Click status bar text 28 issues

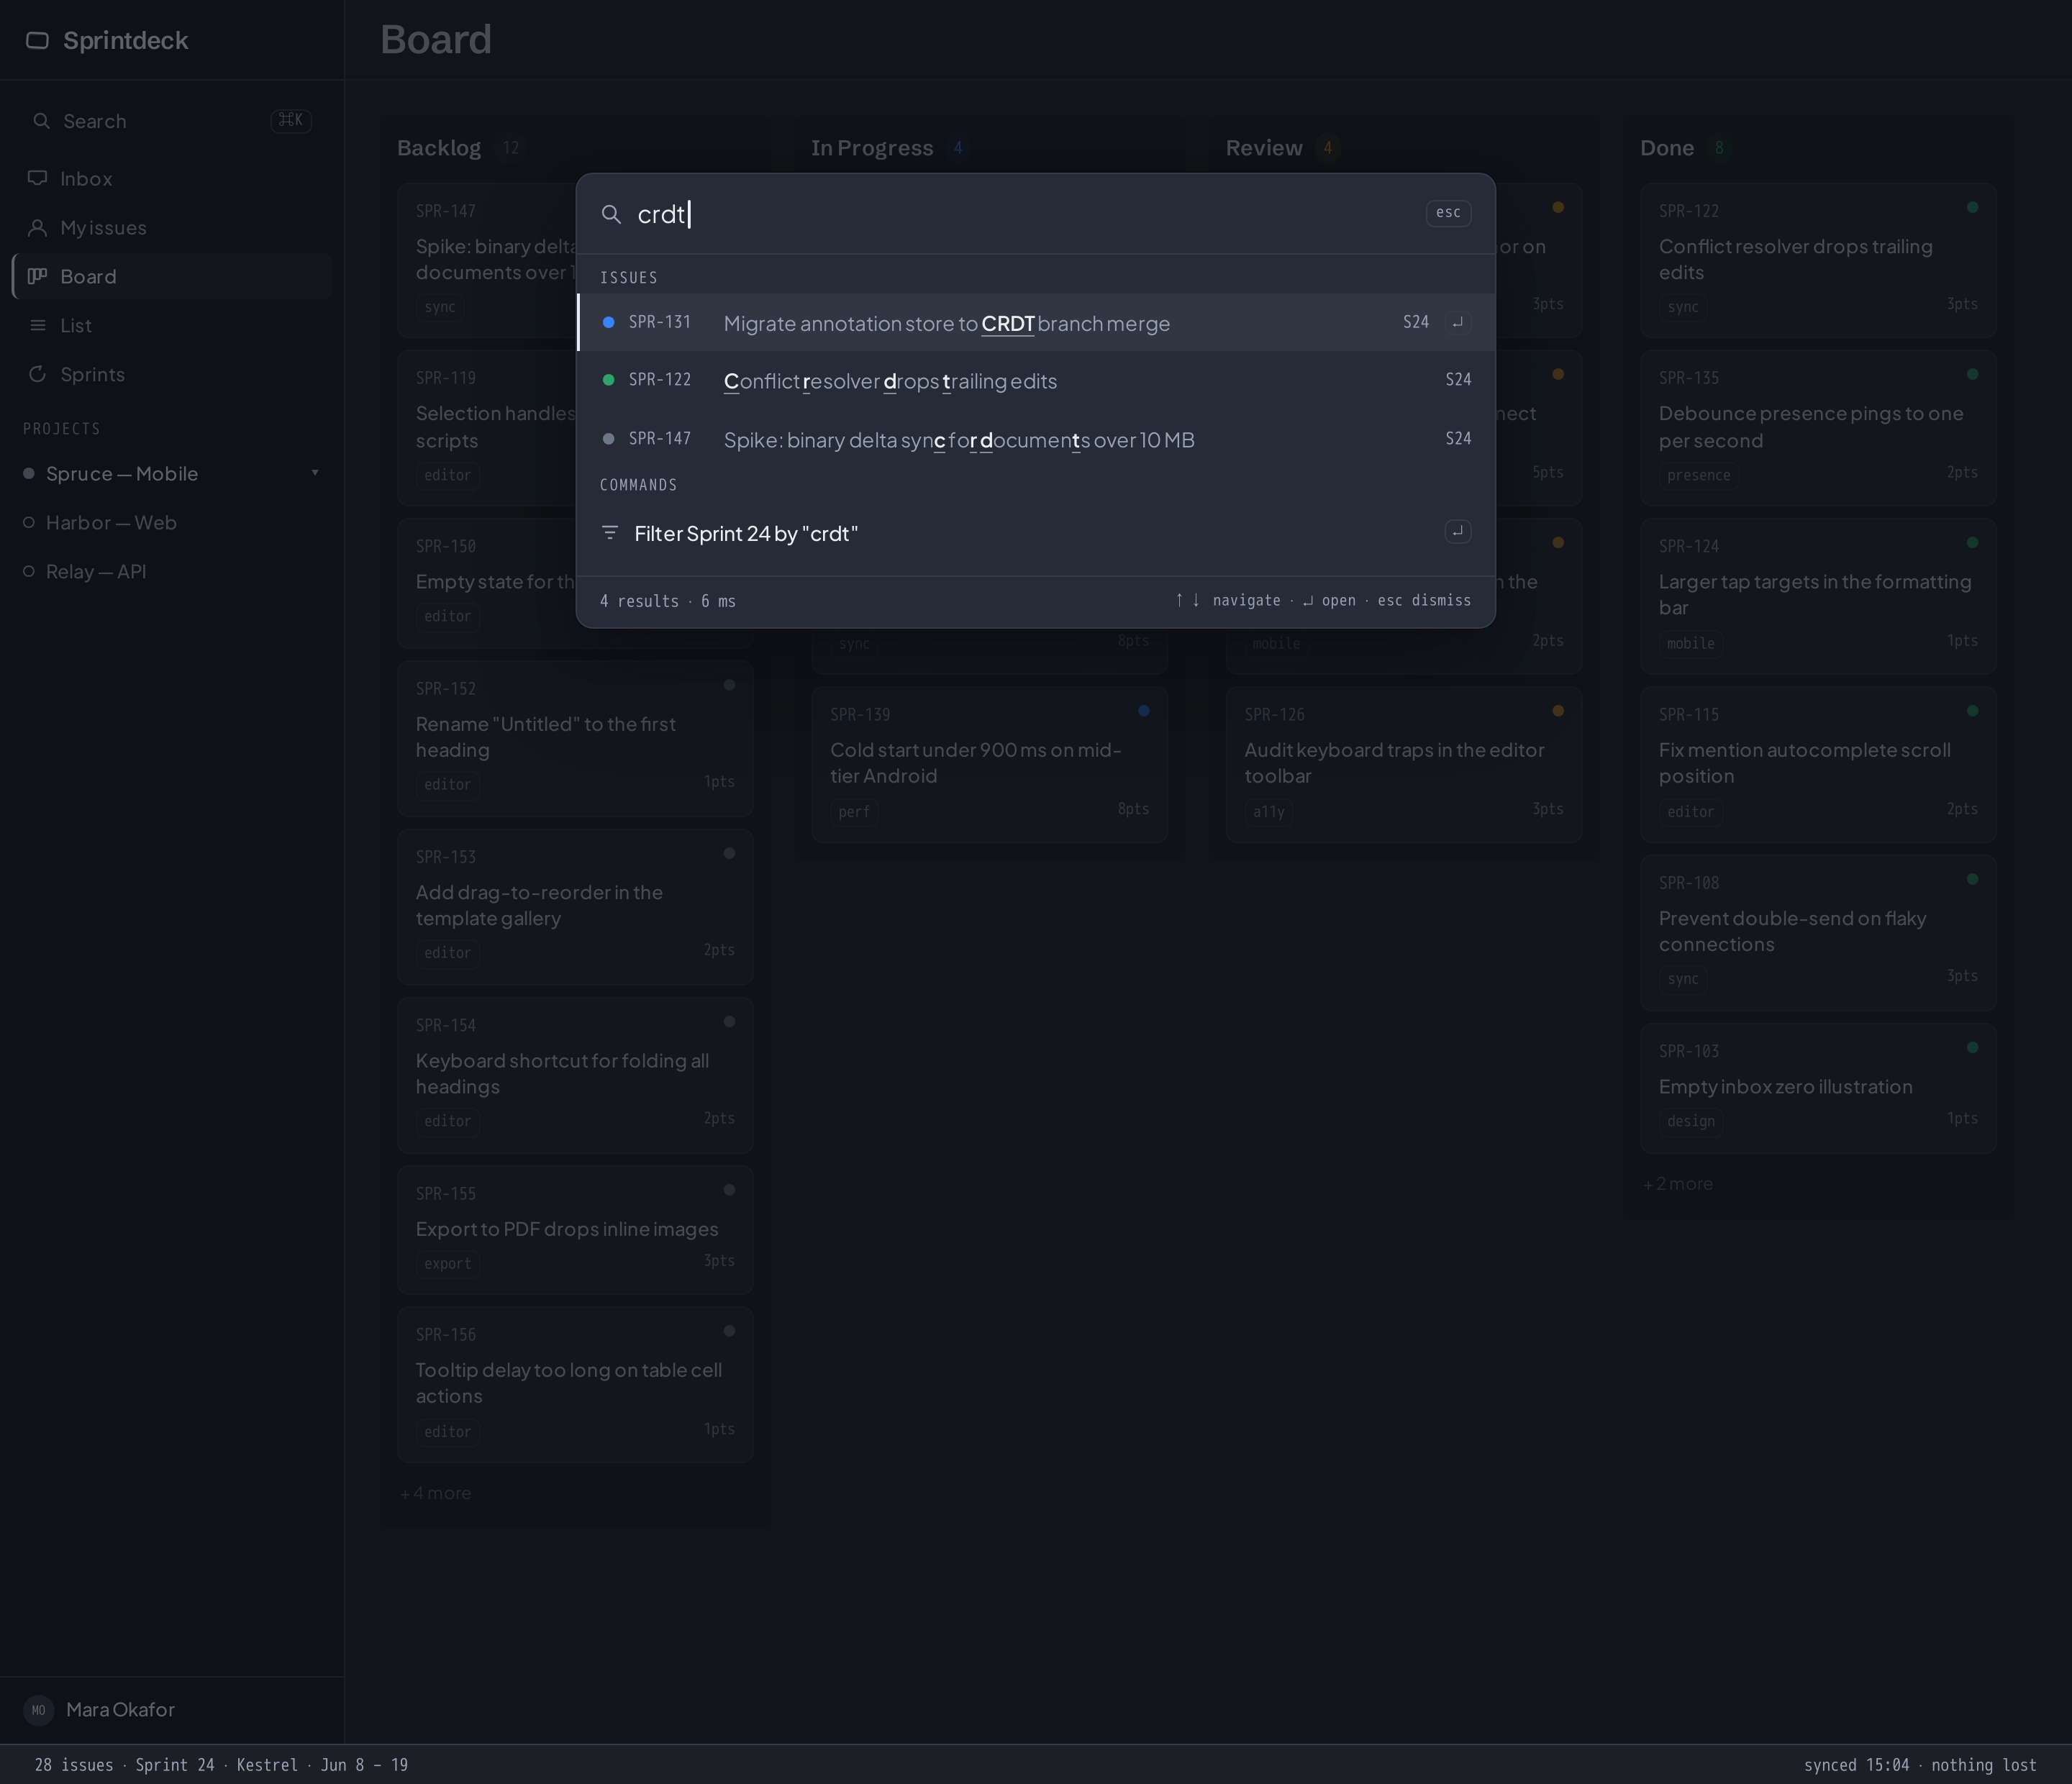[74, 1765]
